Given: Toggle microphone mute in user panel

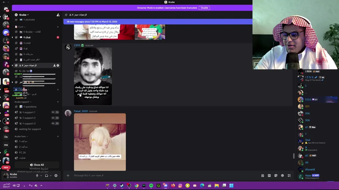Looking at the screenshot, I should coord(37,175).
